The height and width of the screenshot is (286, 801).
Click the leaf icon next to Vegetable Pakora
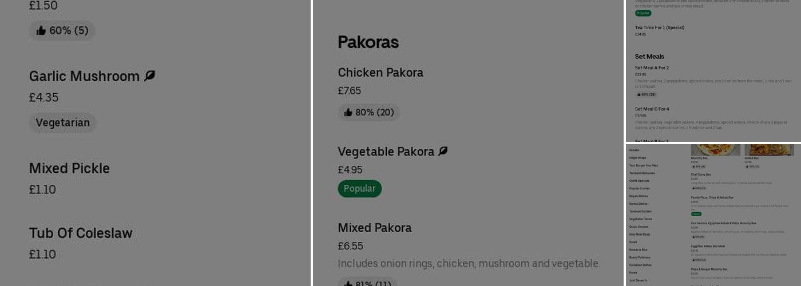[443, 151]
